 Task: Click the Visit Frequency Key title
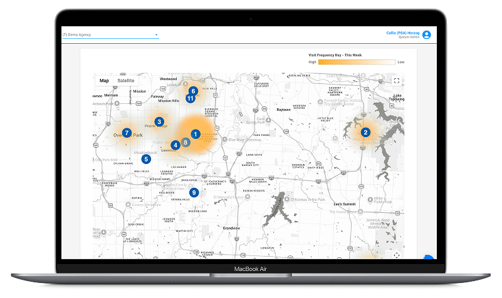coord(335,55)
